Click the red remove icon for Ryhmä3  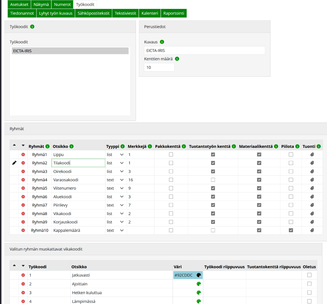23,171
